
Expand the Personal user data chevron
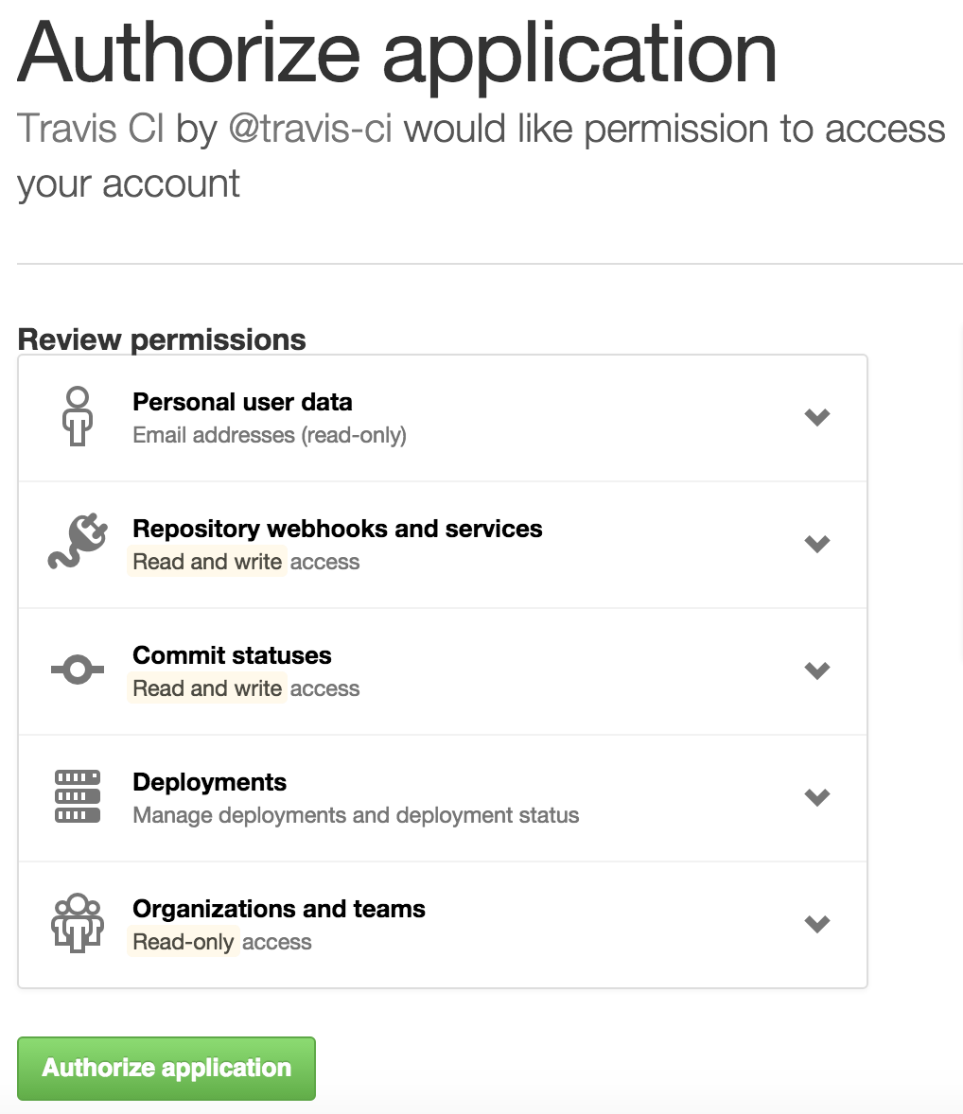(x=816, y=417)
